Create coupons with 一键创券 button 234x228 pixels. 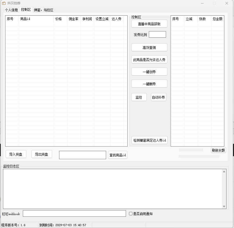coord(149,72)
